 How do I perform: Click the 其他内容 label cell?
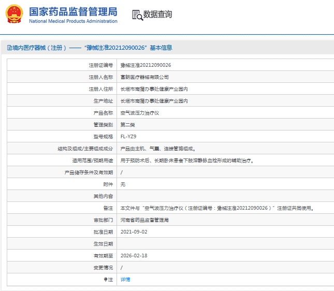pyautogui.click(x=62, y=196)
